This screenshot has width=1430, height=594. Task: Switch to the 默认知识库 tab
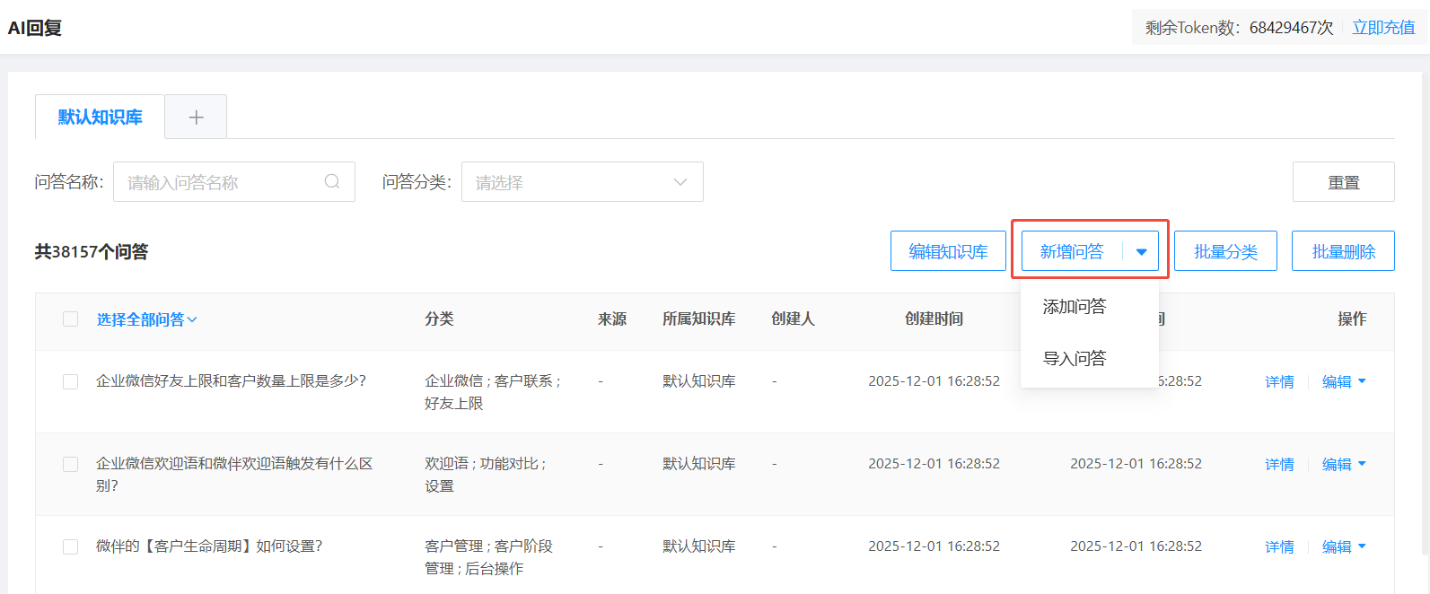100,118
